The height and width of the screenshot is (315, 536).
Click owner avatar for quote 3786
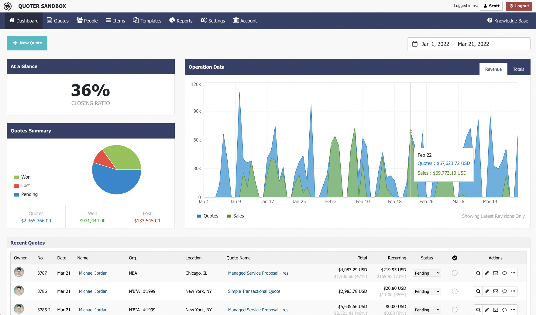pos(19,291)
